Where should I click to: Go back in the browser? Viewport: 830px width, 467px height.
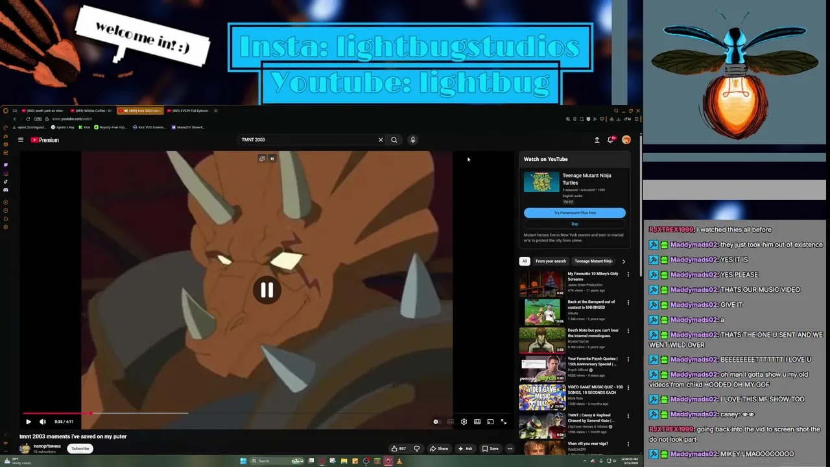point(14,119)
